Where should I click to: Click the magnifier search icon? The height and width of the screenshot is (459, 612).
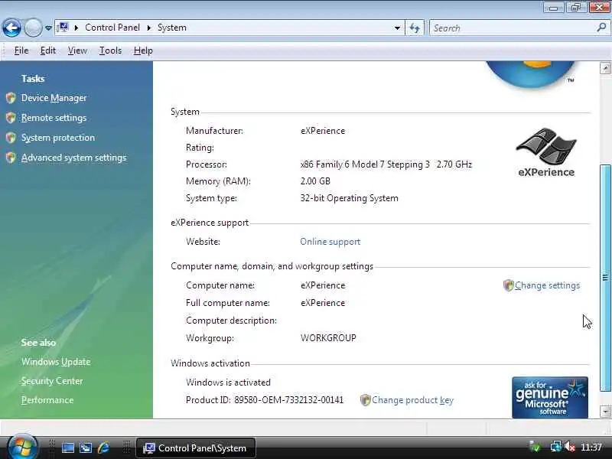601,28
